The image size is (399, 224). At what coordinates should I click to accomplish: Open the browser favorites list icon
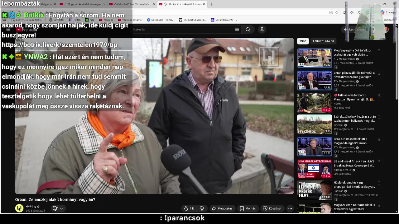(x=352, y=12)
